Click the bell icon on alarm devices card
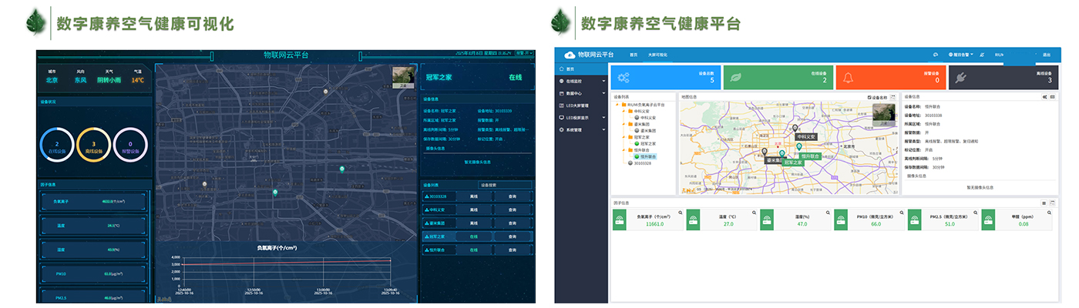Viewport: 1079px width, 308px height. pos(848,78)
